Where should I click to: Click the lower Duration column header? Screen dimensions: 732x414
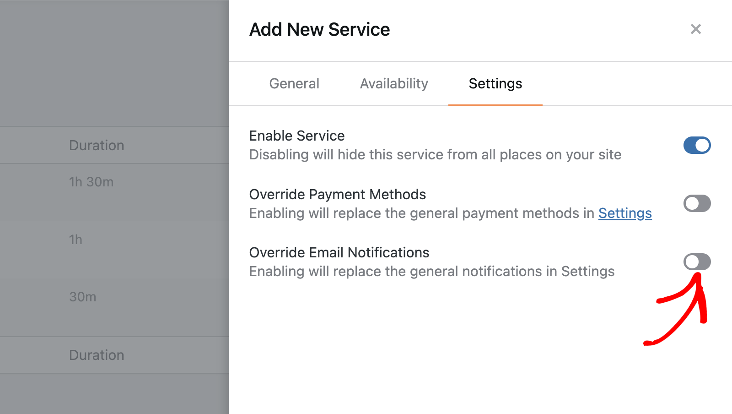(97, 355)
